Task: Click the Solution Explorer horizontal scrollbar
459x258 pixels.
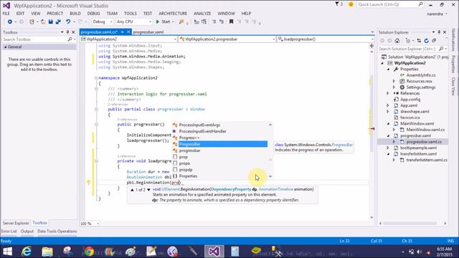Action: [410, 223]
